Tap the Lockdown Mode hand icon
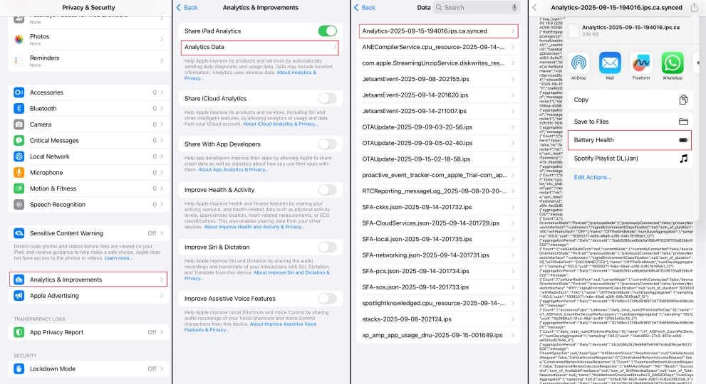 [19, 369]
